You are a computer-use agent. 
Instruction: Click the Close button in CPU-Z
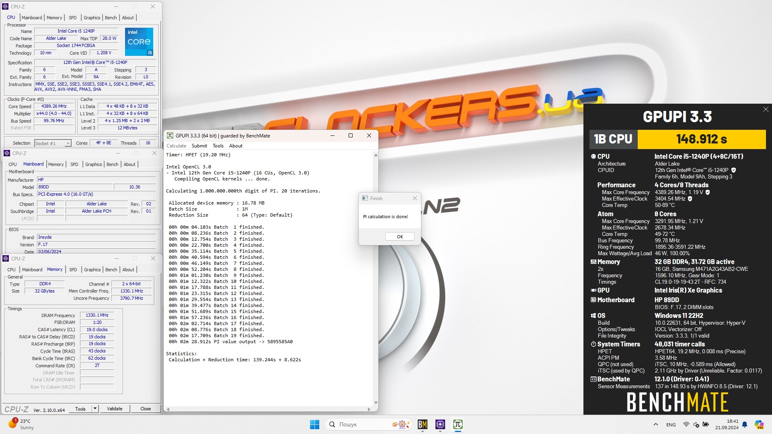click(x=146, y=409)
